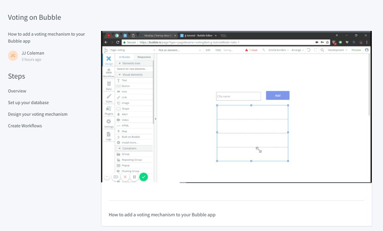Click the pause recording button

(x=134, y=177)
